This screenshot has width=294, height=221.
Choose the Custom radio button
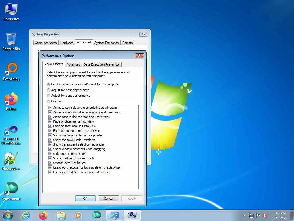click(x=49, y=101)
